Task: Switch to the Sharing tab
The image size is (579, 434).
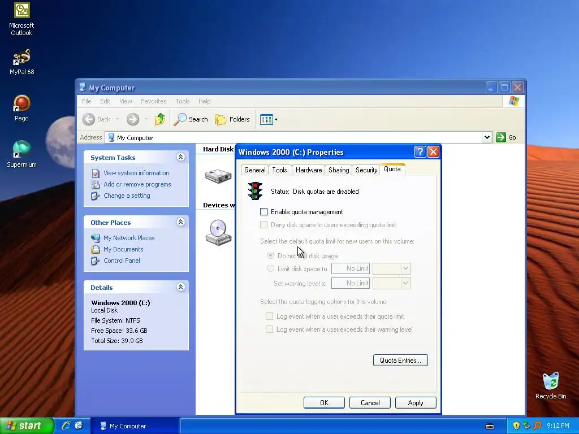Action: [339, 170]
